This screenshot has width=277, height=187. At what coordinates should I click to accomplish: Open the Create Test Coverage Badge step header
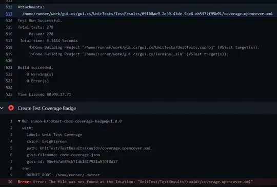(138, 108)
